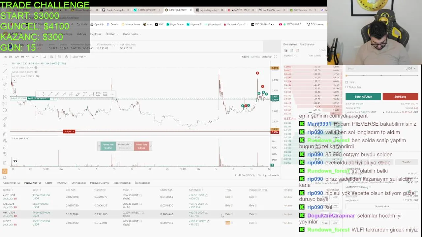The height and width of the screenshot is (237, 422).
Task: Share the MMTUSDT position PnL
Action: 207,212
